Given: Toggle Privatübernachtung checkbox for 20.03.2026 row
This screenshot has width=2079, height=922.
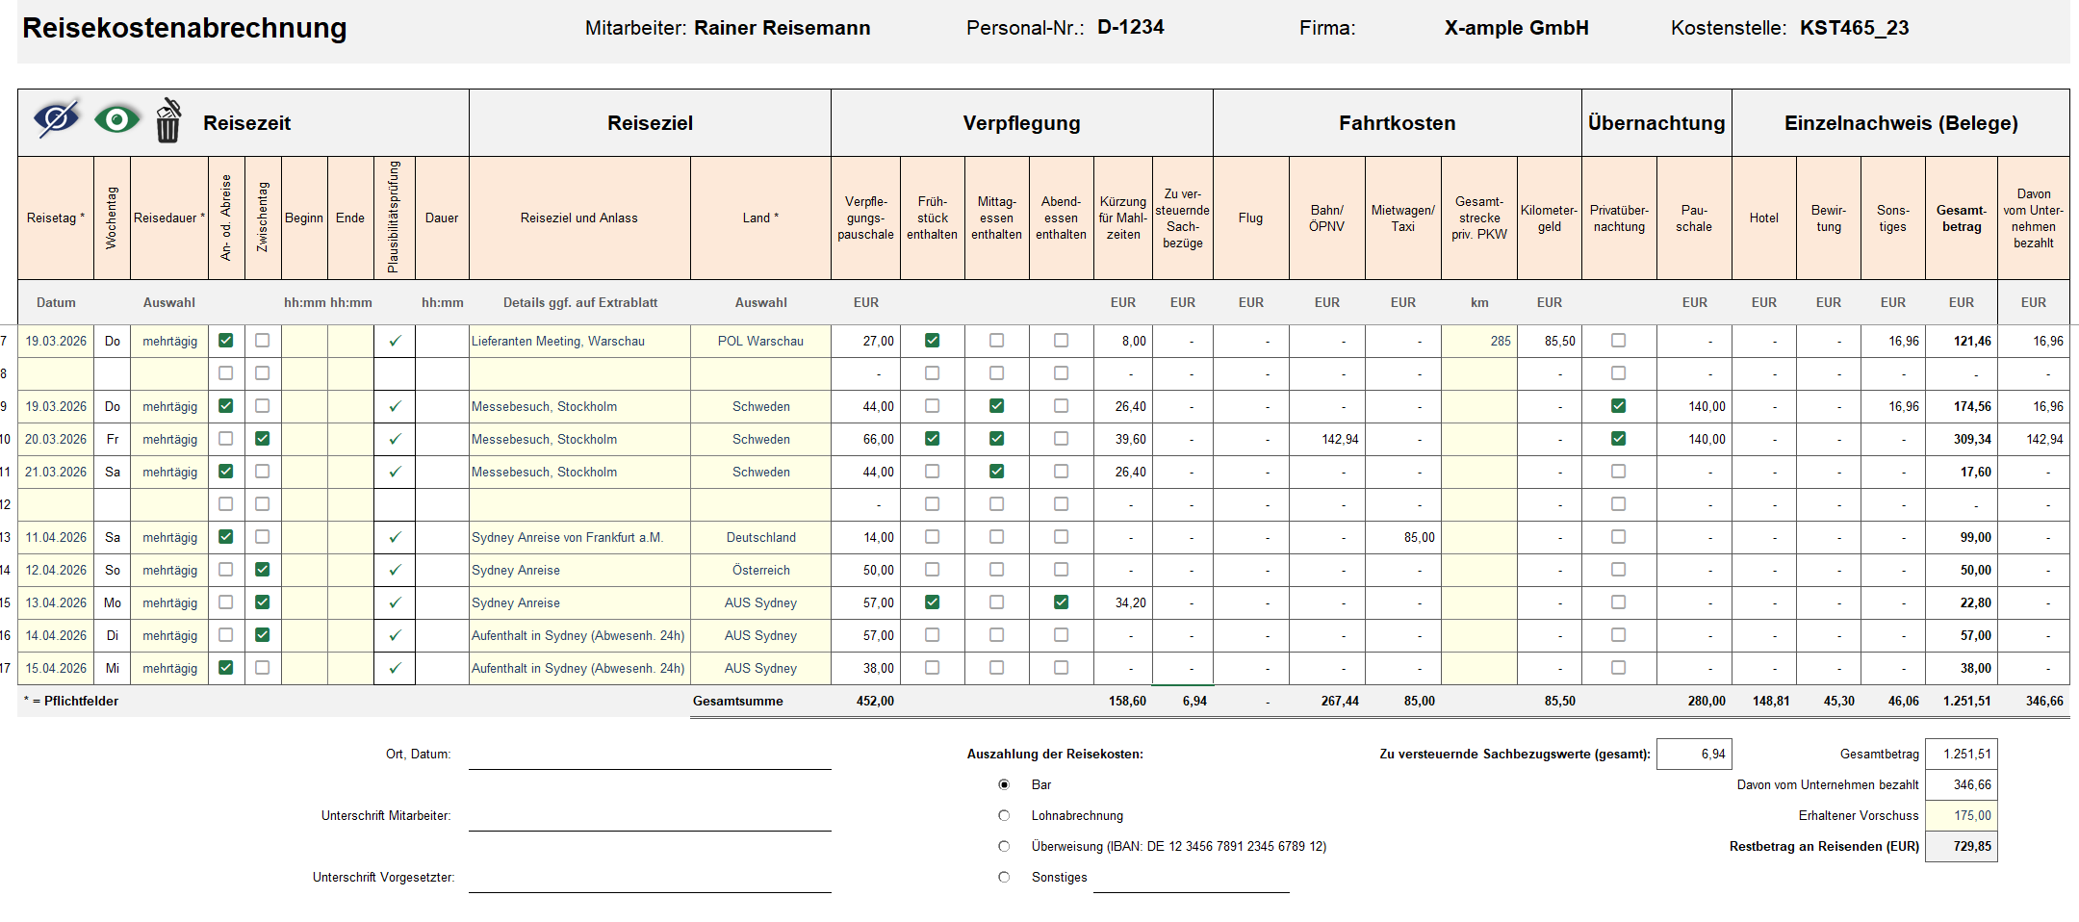Looking at the screenshot, I should [x=1618, y=439].
